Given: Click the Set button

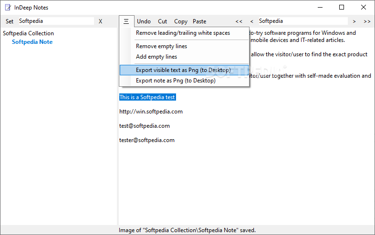Looking at the screenshot, I should [x=10, y=21].
